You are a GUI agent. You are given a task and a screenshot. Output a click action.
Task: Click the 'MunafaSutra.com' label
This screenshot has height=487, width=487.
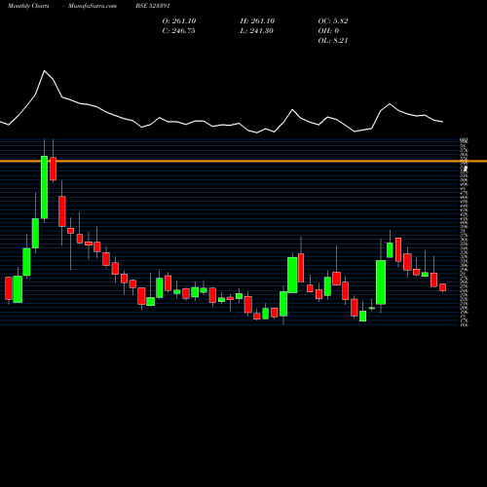93,6
